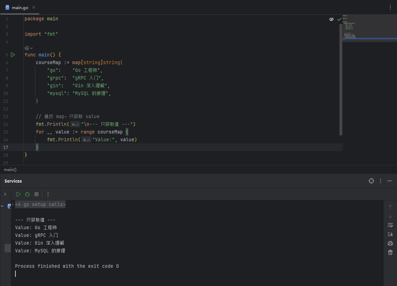Toggle soft-wrap in console output
Viewport: 397px width, 286px height.
[x=390, y=225]
